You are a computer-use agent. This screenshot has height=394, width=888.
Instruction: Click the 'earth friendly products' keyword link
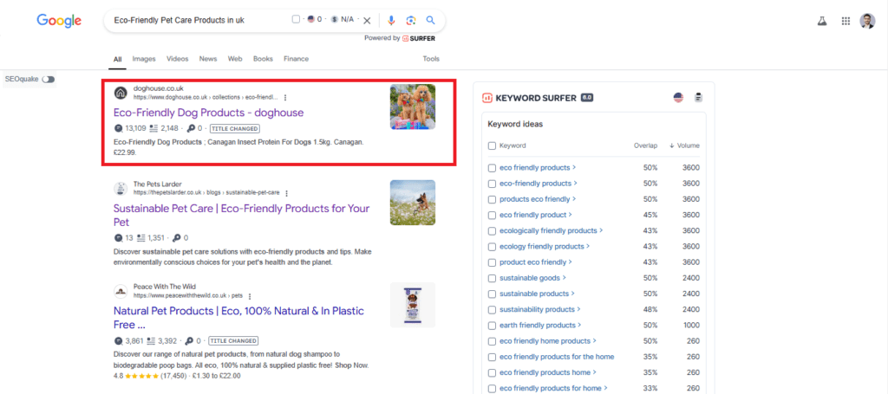click(538, 326)
